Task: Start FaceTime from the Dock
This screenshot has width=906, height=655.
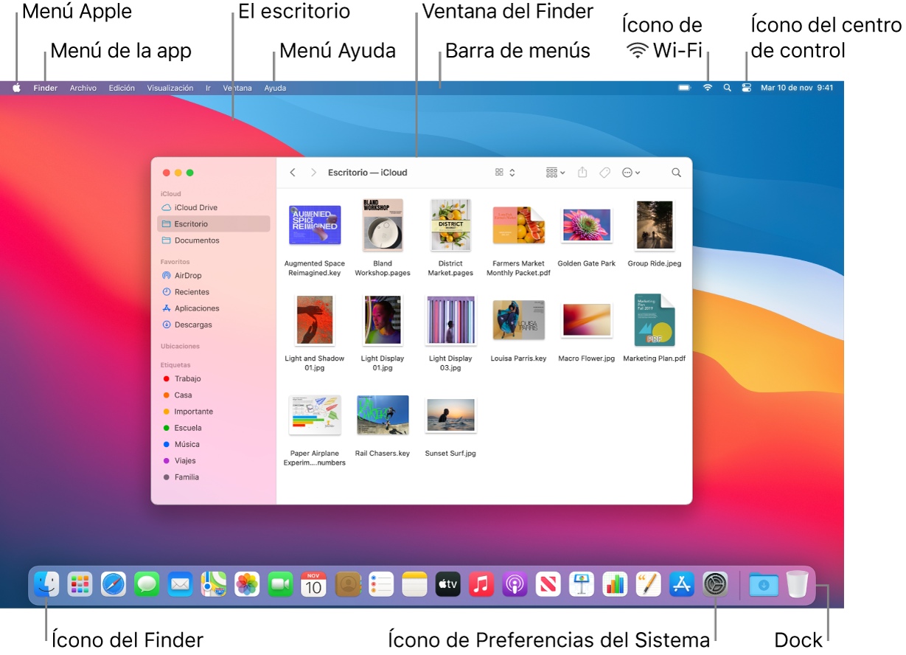Action: point(281,584)
